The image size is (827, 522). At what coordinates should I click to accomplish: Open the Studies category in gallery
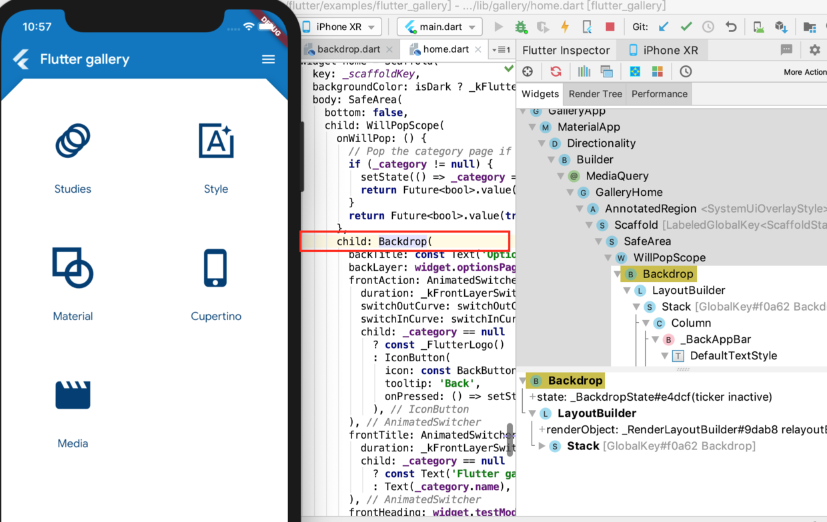tap(73, 159)
